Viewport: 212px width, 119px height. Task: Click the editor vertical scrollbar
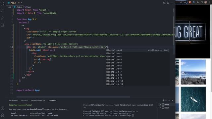(x=174, y=31)
